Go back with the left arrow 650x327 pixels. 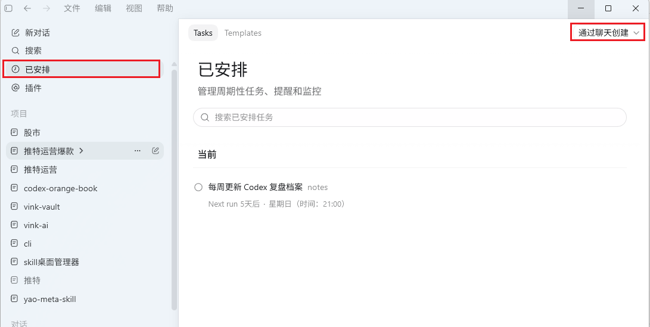tap(27, 8)
